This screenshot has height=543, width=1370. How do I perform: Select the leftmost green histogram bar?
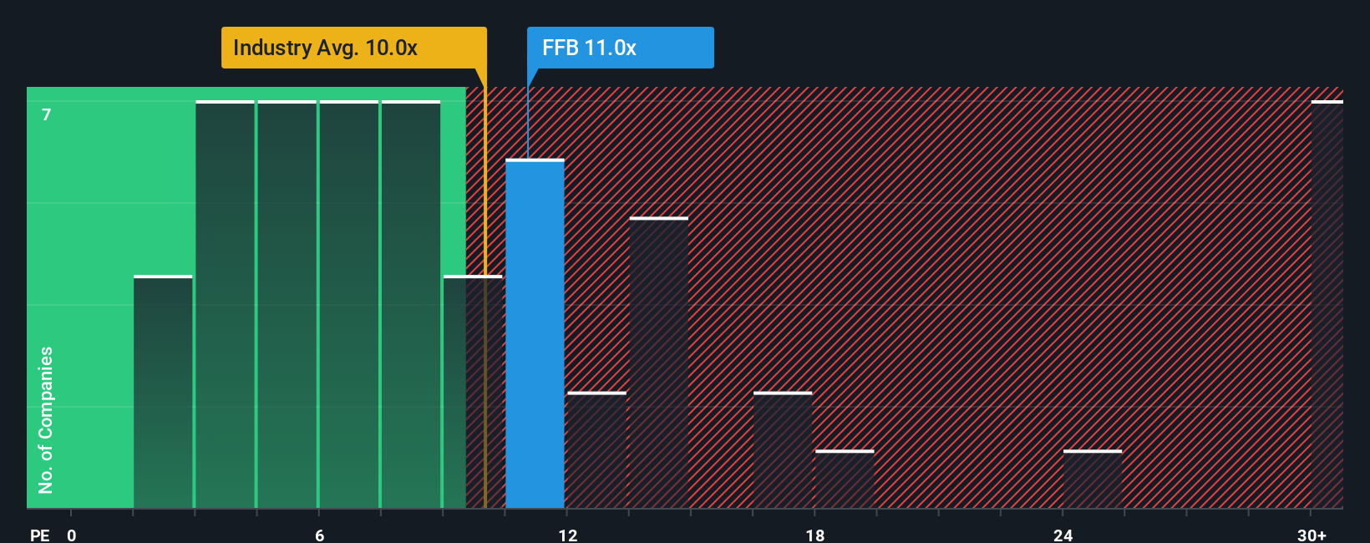click(x=163, y=392)
